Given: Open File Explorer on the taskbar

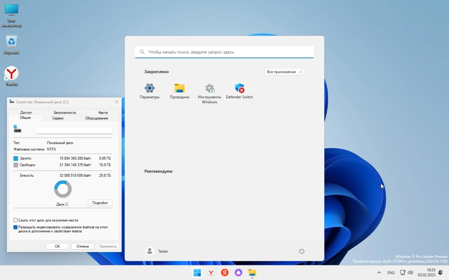Looking at the screenshot, I should (252, 273).
